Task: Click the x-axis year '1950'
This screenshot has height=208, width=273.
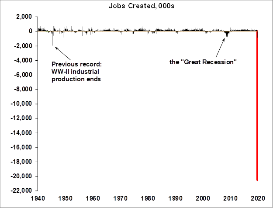Action: point(65,198)
